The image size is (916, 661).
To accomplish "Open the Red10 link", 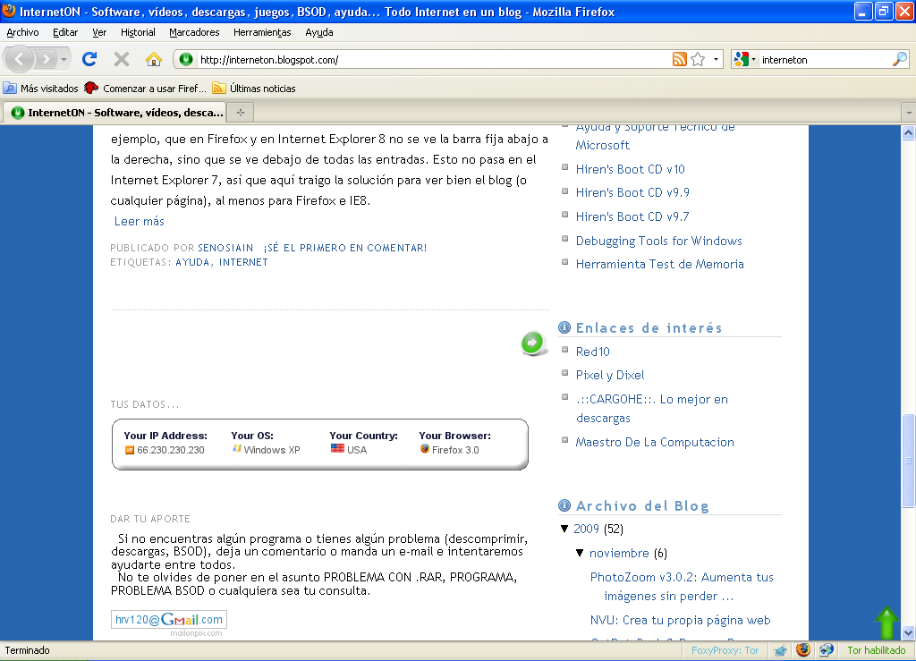I will 593,352.
